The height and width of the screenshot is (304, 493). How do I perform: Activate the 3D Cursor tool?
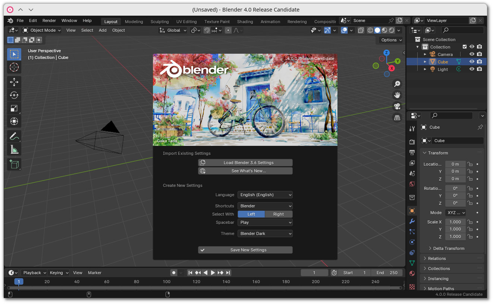pyautogui.click(x=14, y=67)
